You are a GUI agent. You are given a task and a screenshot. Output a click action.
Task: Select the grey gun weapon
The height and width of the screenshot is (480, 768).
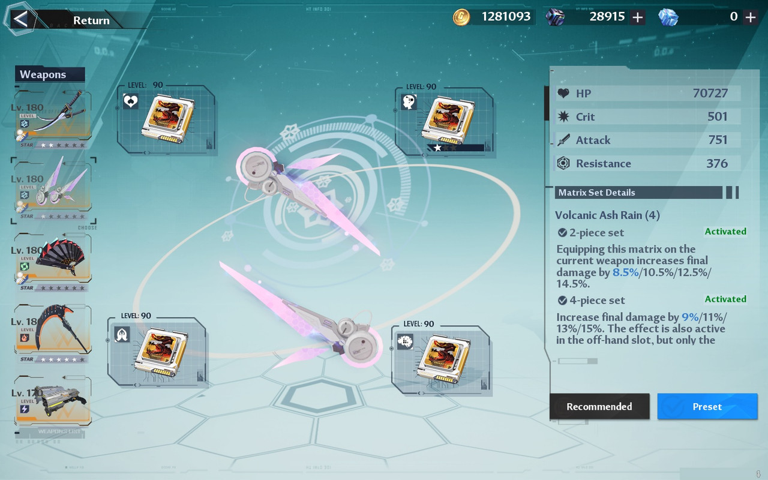(x=53, y=402)
